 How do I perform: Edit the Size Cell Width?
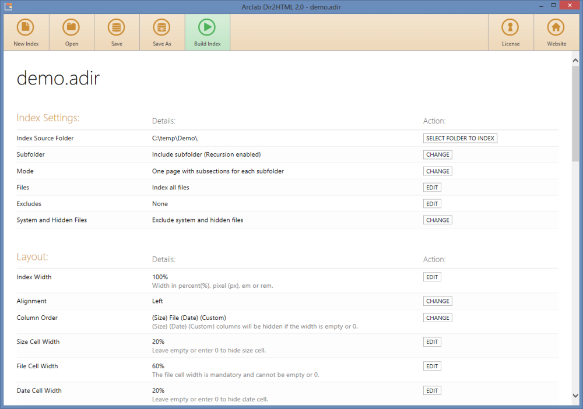coord(432,342)
